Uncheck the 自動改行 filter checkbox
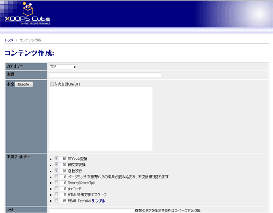 pyautogui.click(x=56, y=171)
